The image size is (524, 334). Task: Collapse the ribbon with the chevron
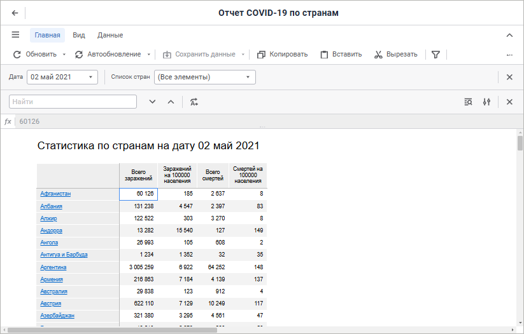point(509,36)
